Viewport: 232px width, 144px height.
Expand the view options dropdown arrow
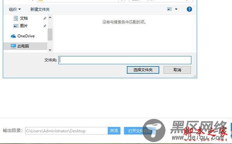tap(176, 9)
